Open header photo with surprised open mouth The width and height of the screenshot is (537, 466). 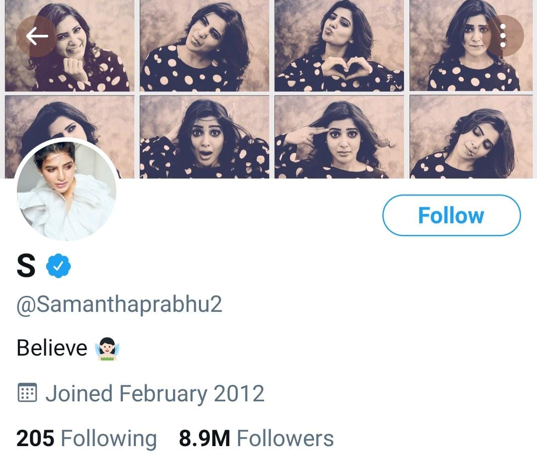coord(204,137)
